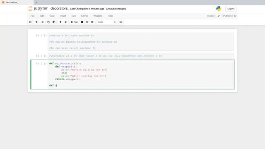Viewport: 265px width, 149px height.
Task: Click the 'def my_decorator(fn):' line
Action: 65,63
